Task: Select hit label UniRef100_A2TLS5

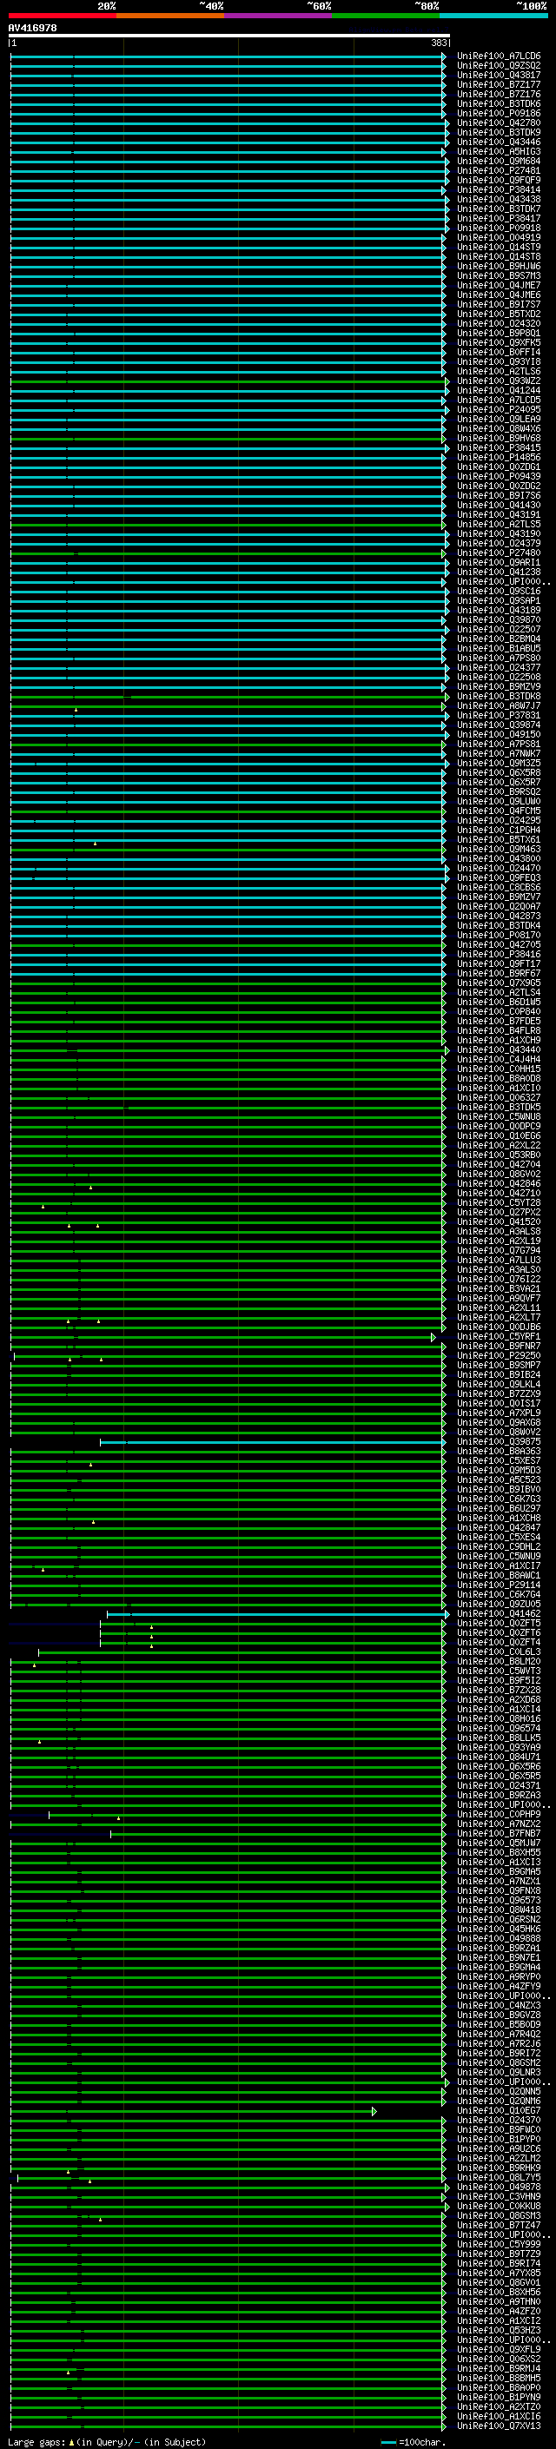Action: click(x=498, y=524)
